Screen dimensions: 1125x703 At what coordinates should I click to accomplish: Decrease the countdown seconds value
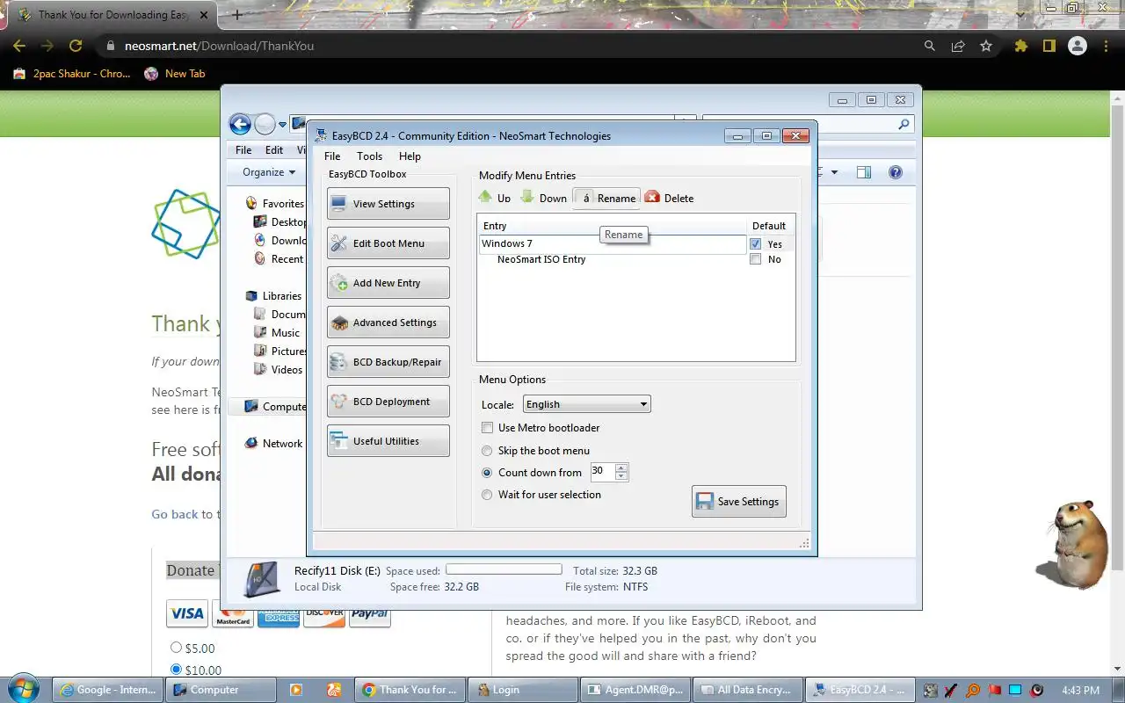tap(621, 476)
